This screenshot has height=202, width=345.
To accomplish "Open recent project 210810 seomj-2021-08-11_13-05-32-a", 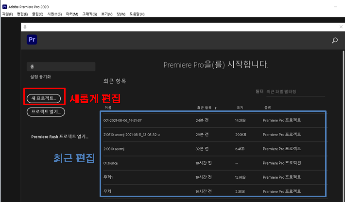I will (131, 135).
